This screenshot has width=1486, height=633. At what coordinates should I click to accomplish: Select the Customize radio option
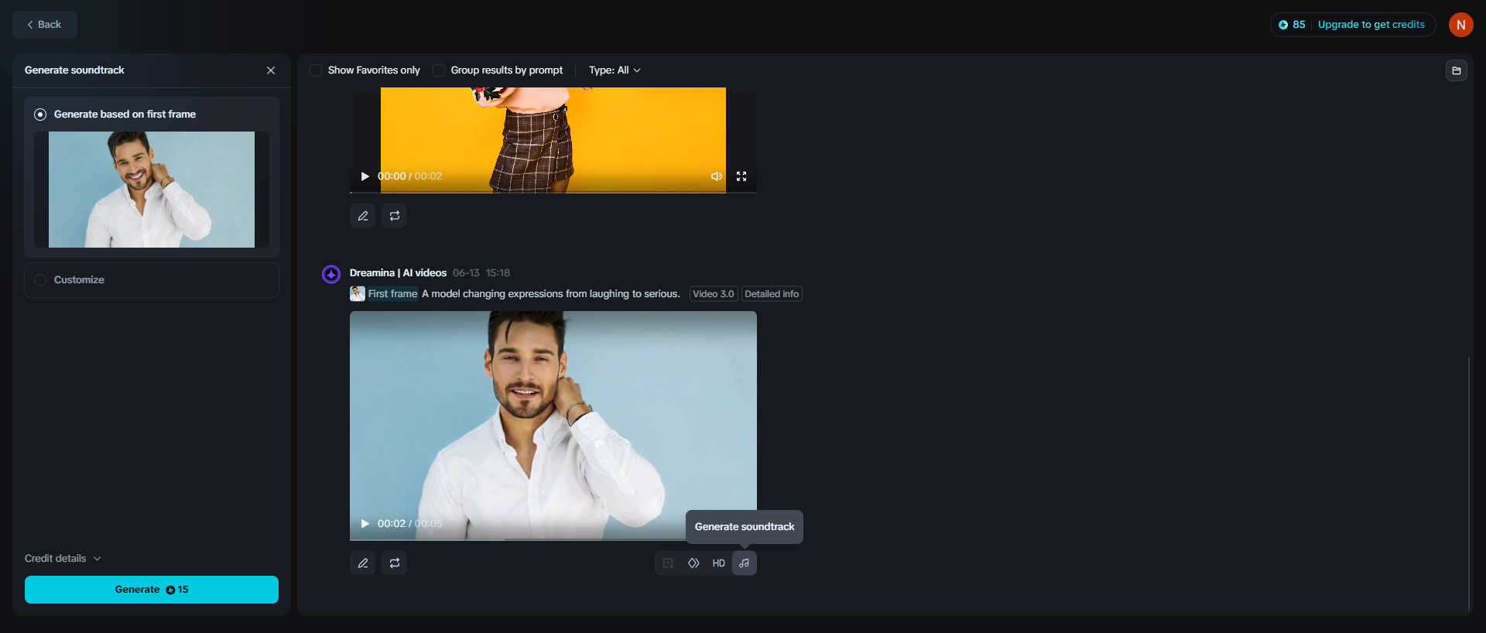click(x=40, y=280)
